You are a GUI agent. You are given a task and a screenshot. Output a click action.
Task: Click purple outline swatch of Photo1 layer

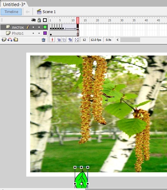45,33
